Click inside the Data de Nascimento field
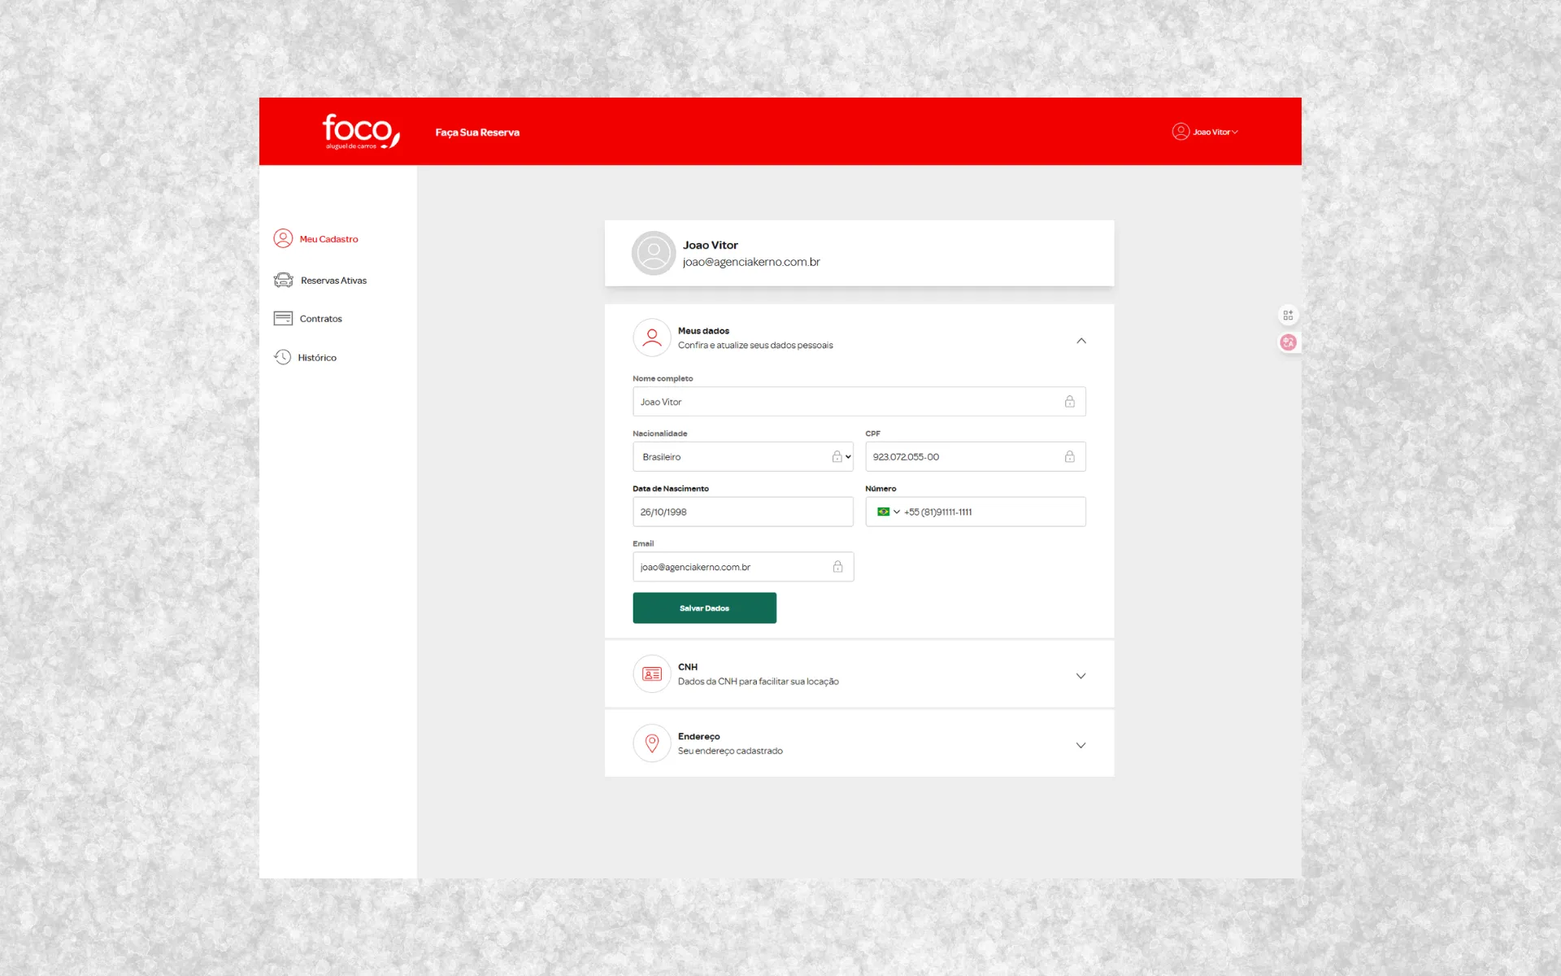 [742, 512]
